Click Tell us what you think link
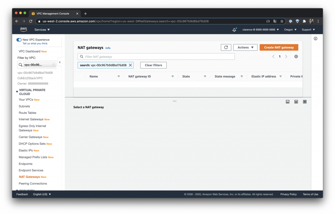The image size is (335, 214). pyautogui.click(x=35, y=44)
